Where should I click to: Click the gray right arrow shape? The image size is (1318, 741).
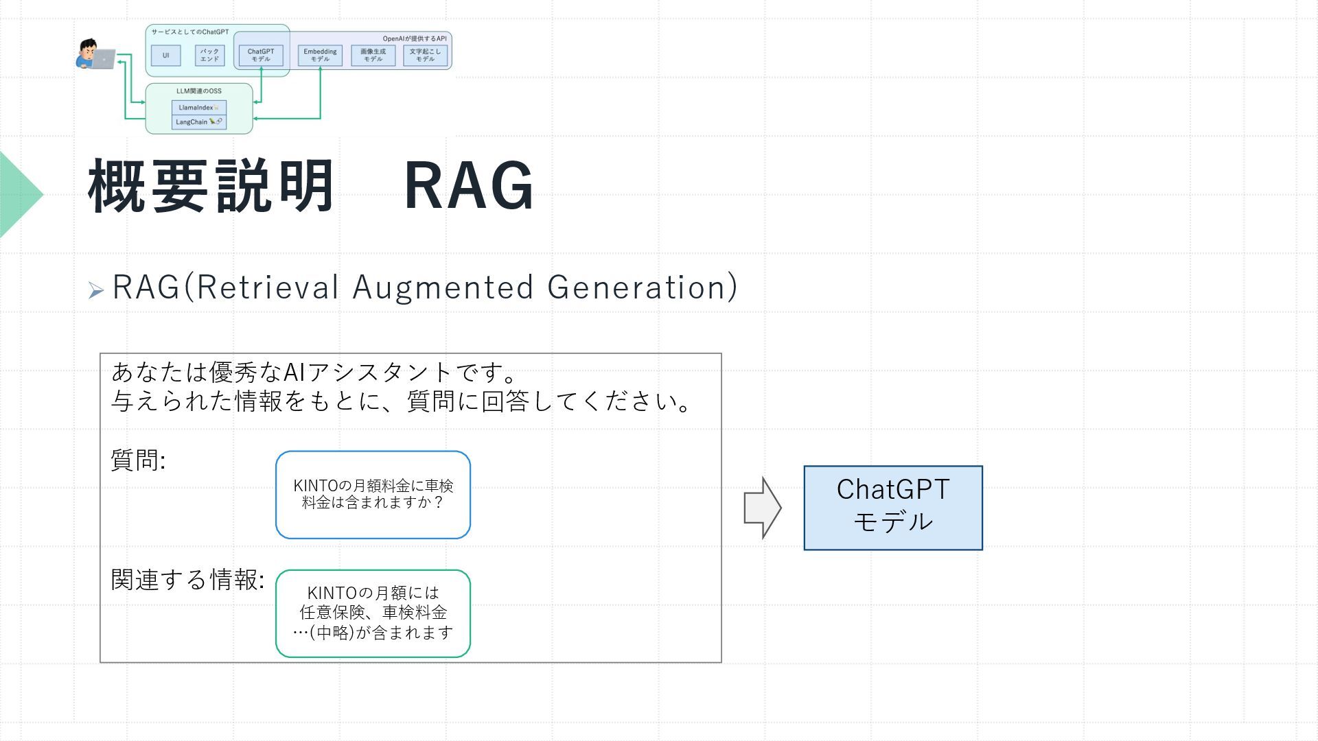click(x=762, y=508)
